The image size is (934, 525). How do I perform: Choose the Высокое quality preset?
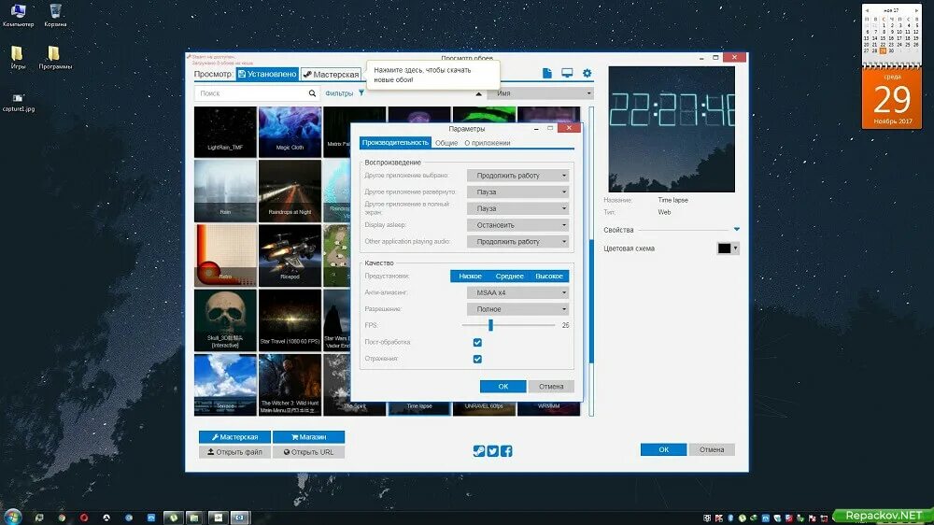coord(548,276)
